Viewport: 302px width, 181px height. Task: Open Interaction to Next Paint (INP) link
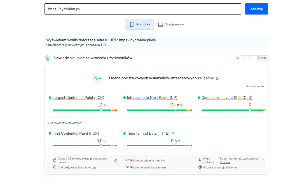pos(152,97)
